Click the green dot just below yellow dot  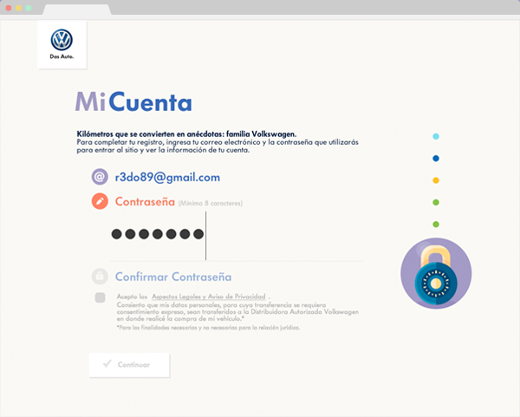pos(435,202)
